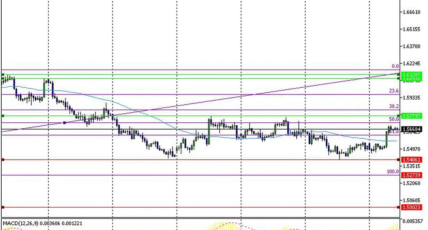428x230 pixels.
Task: Click the green 1.61287 price tag
Action: point(412,74)
